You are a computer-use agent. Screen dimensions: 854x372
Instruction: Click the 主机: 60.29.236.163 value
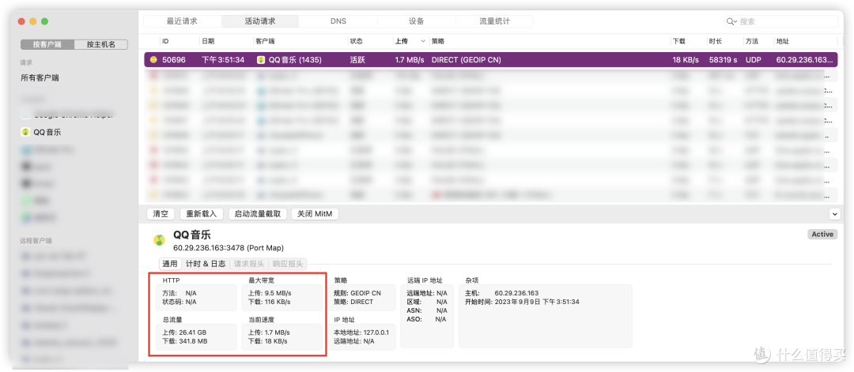501,293
